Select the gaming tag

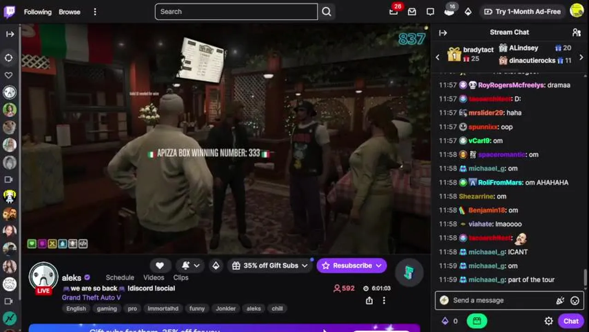107,308
